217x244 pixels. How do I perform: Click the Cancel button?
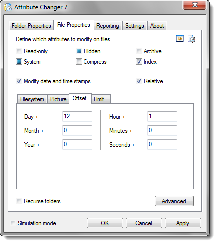[144, 223]
